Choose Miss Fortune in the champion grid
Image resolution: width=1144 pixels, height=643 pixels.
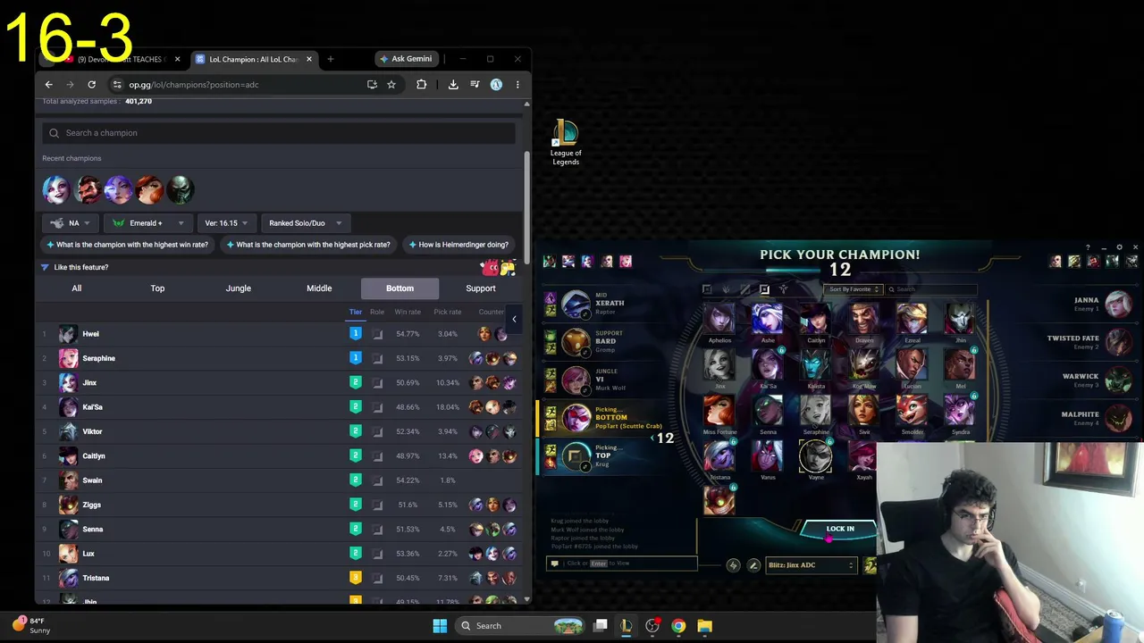[x=719, y=411]
